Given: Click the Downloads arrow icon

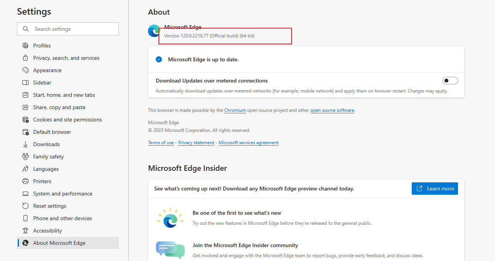Looking at the screenshot, I should tap(25, 144).
